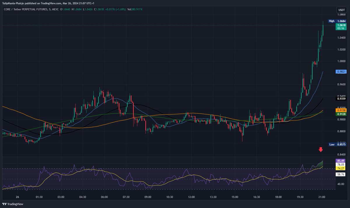Image resolution: width=350 pixels, height=208 pixels.
Task: Click the 01:30 time axis label
Action: [39, 197]
